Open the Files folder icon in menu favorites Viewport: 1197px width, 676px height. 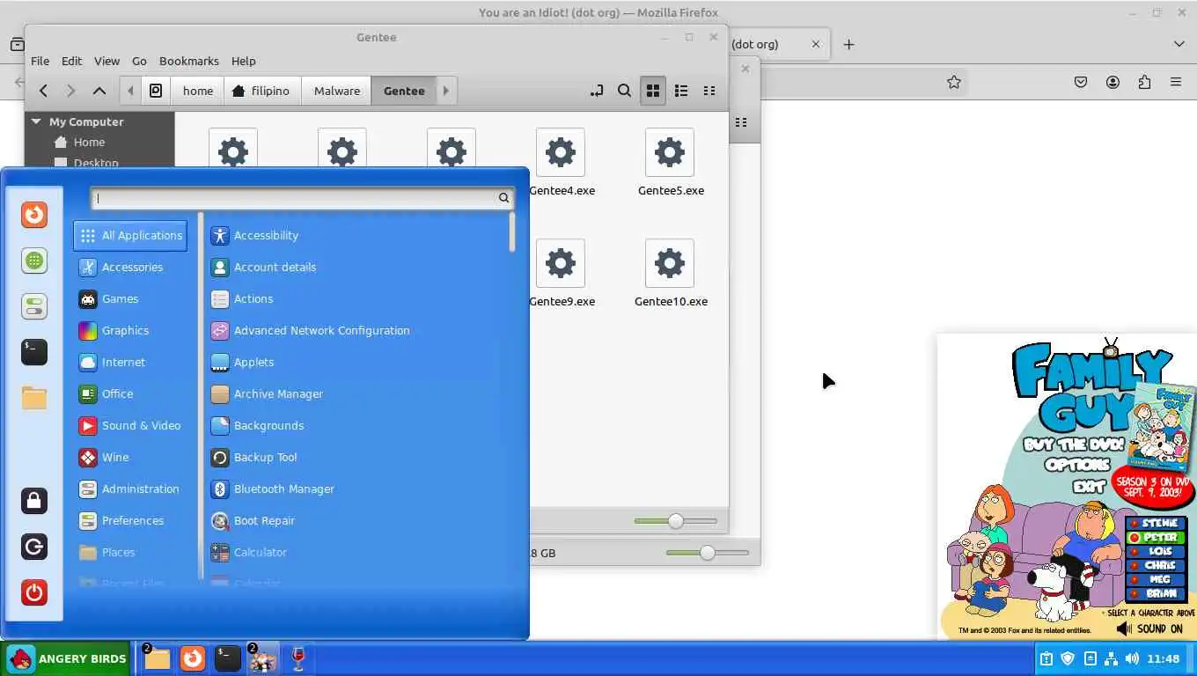[34, 398]
